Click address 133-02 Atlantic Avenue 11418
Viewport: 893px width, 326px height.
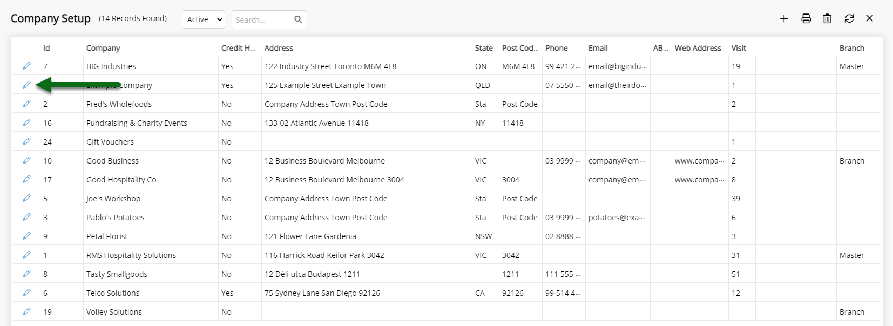[316, 123]
